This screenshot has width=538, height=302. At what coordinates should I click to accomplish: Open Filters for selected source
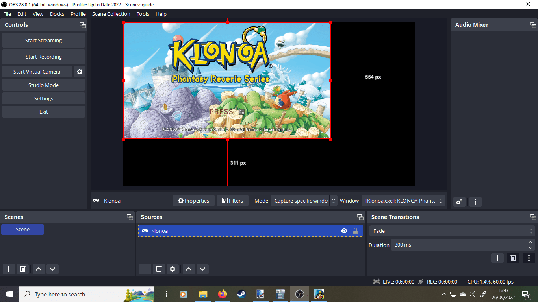point(233,201)
